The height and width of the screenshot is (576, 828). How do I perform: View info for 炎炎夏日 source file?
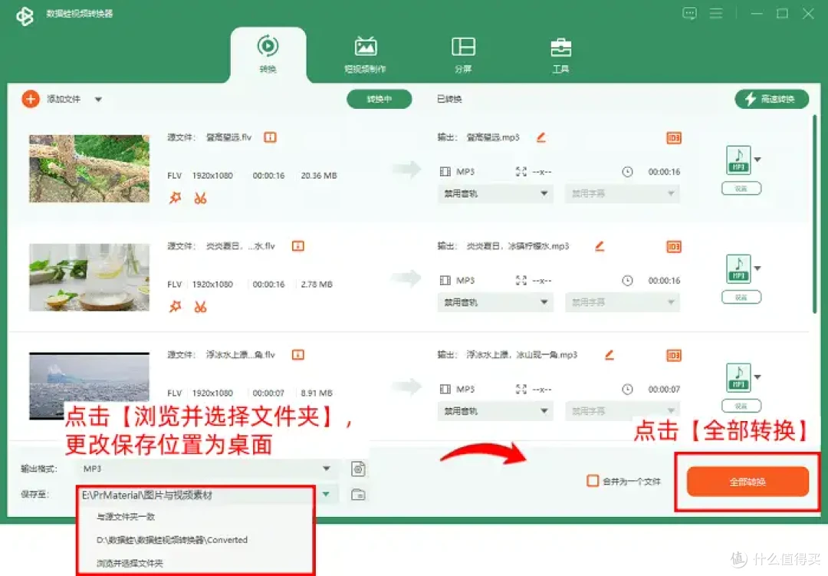[297, 245]
